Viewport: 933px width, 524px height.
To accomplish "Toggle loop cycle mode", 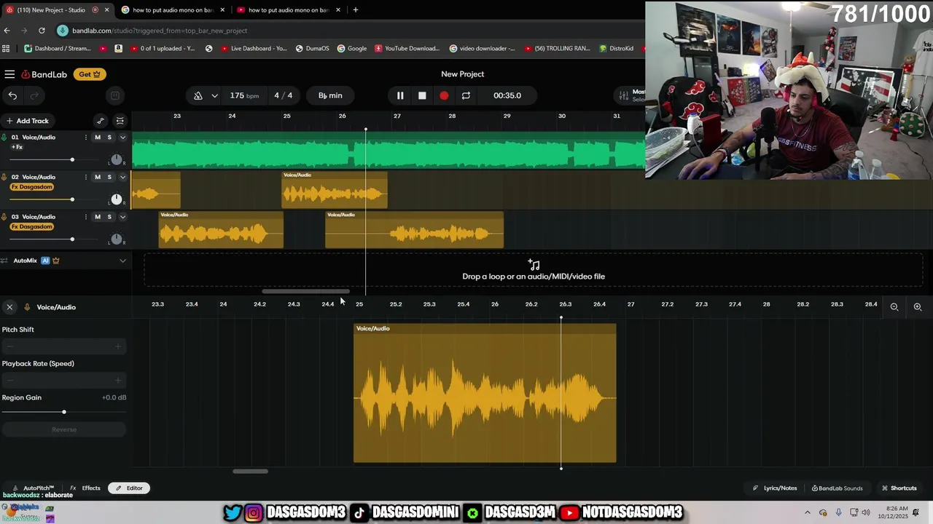I will pos(466,95).
